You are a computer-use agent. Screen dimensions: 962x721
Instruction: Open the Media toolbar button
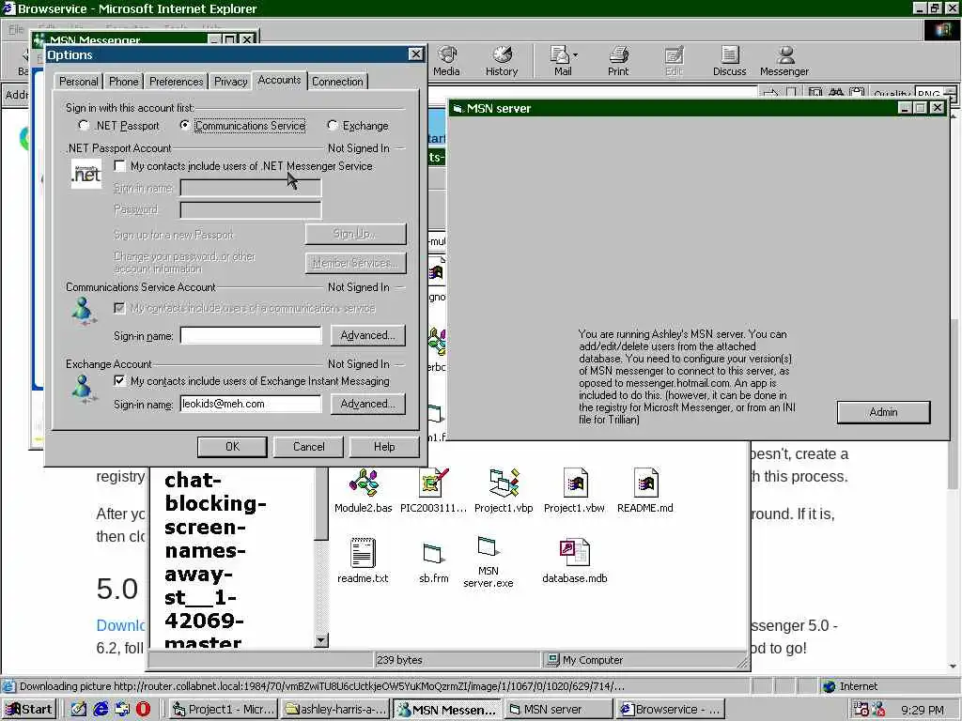pyautogui.click(x=446, y=61)
